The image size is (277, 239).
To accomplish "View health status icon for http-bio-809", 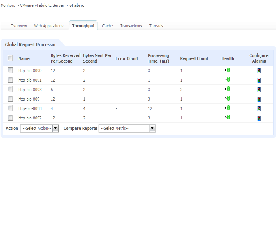I will 228,98.
